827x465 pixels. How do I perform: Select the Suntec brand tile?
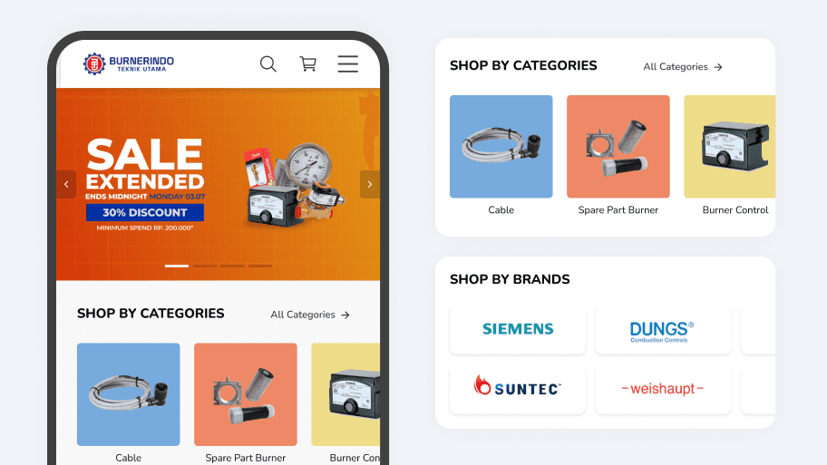point(518,389)
